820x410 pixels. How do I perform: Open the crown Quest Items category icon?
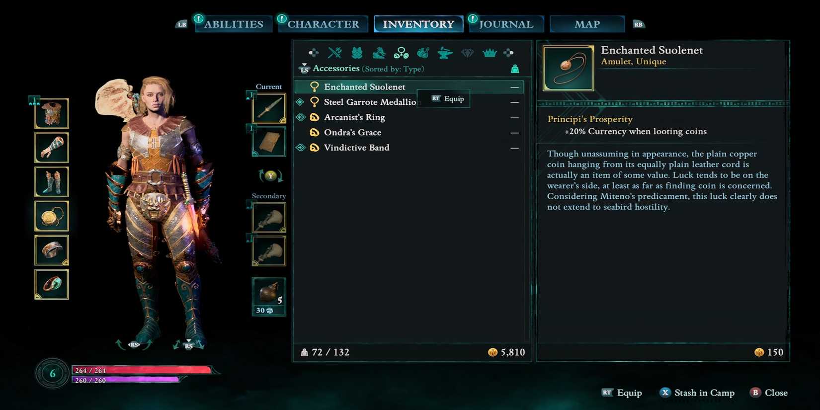pos(490,52)
